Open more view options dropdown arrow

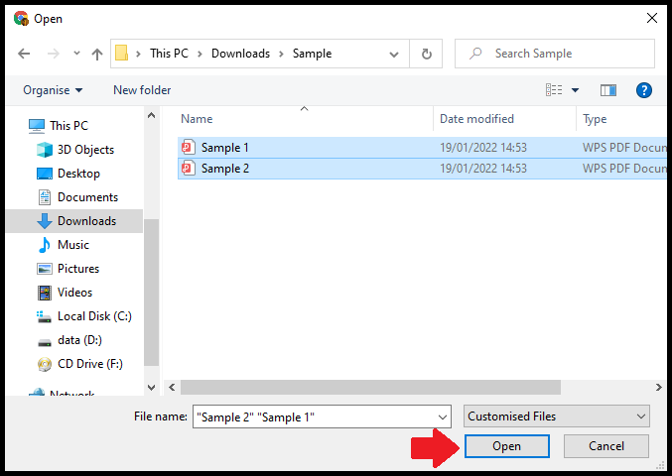[x=575, y=90]
